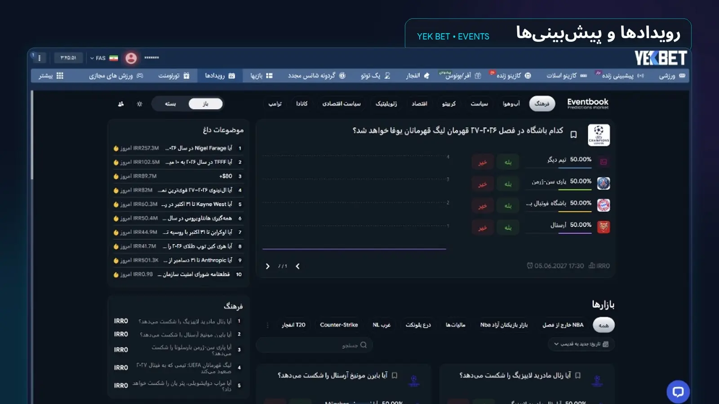The height and width of the screenshot is (404, 719).
Task: Bookmark the Bayern Munich vs Arsenal market
Action: [x=395, y=375]
